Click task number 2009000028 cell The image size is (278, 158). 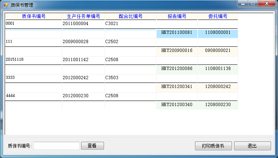click(83, 42)
